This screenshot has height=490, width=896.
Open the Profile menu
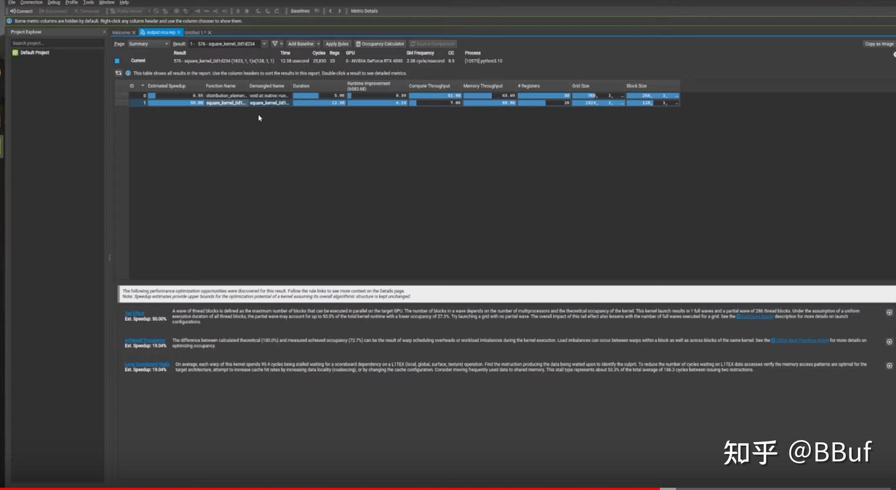tap(70, 2)
